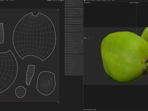Copy the UV selection

click(x=74, y=55)
